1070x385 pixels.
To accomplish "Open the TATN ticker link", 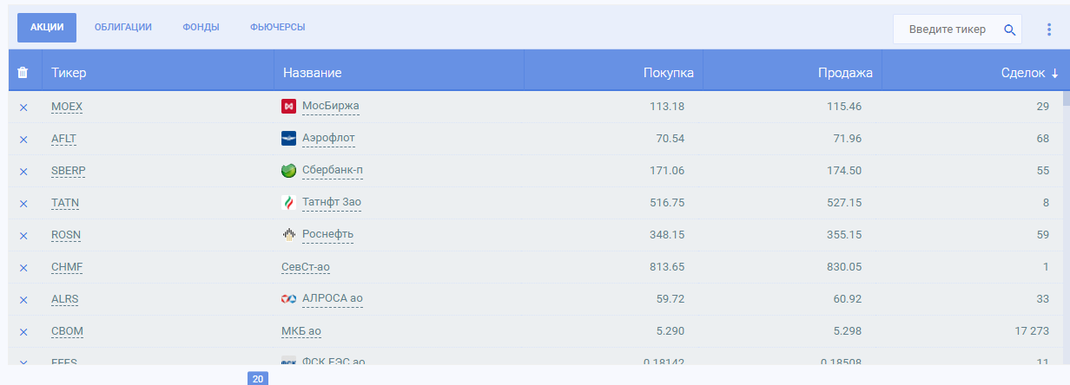I will (65, 203).
